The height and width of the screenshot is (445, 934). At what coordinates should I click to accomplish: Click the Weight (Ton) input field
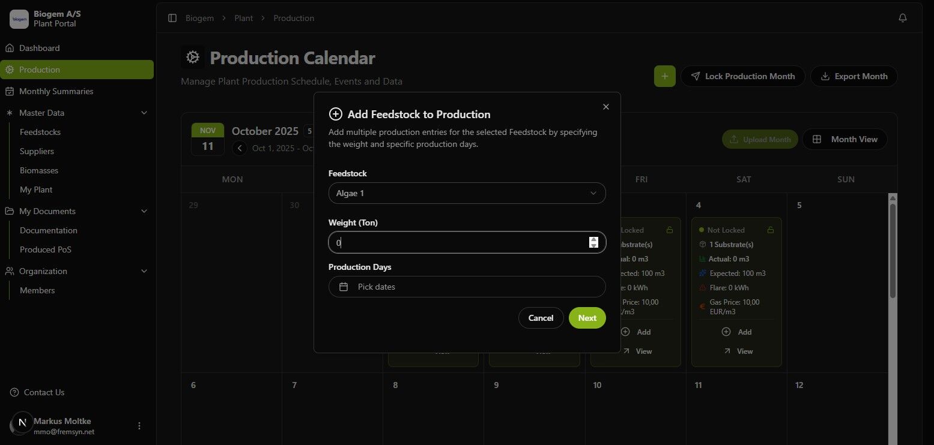[467, 242]
